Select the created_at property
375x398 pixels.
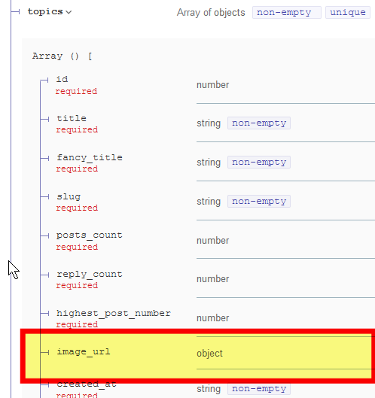coord(87,384)
